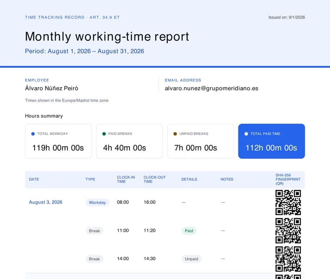Click the 7h 00m 00s value
This screenshot has width=330, height=279.
coord(195,148)
